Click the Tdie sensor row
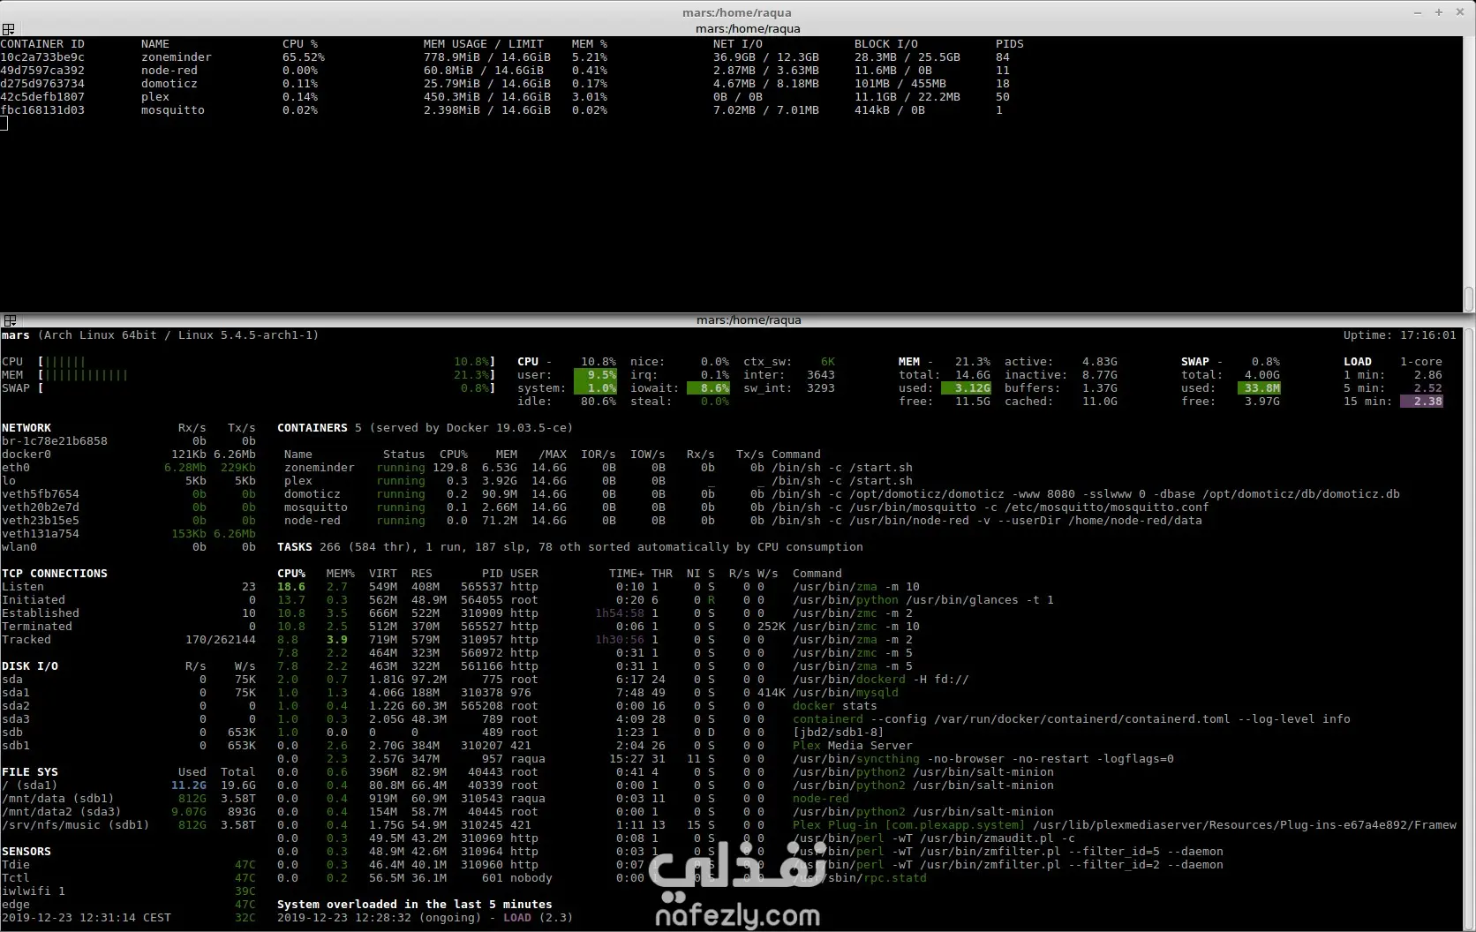Screen dimensions: 1476x932 point(129,865)
